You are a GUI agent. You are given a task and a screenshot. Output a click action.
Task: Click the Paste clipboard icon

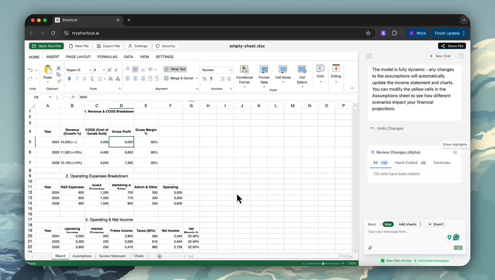click(x=48, y=70)
